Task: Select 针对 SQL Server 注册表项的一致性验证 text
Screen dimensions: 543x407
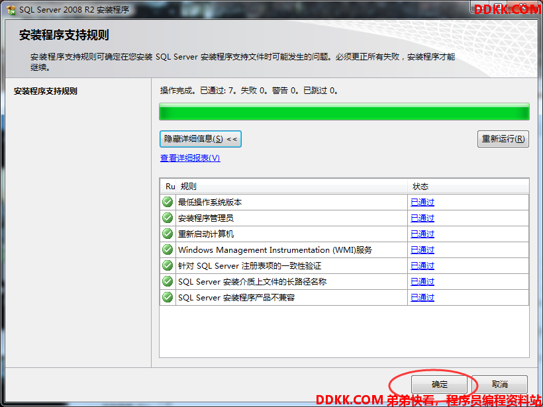Action: [x=250, y=266]
